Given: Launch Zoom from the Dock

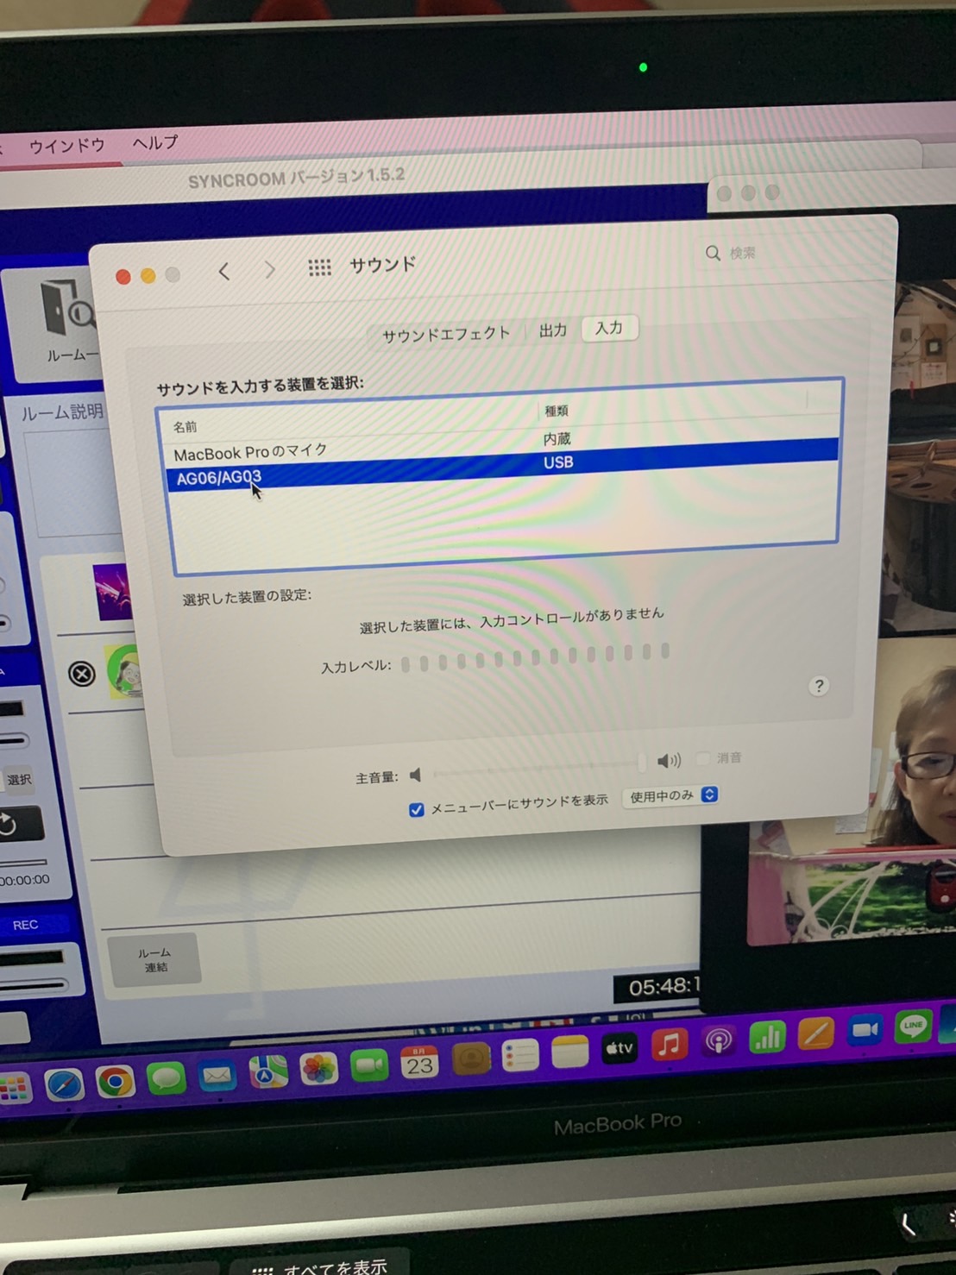Looking at the screenshot, I should point(865,1030).
